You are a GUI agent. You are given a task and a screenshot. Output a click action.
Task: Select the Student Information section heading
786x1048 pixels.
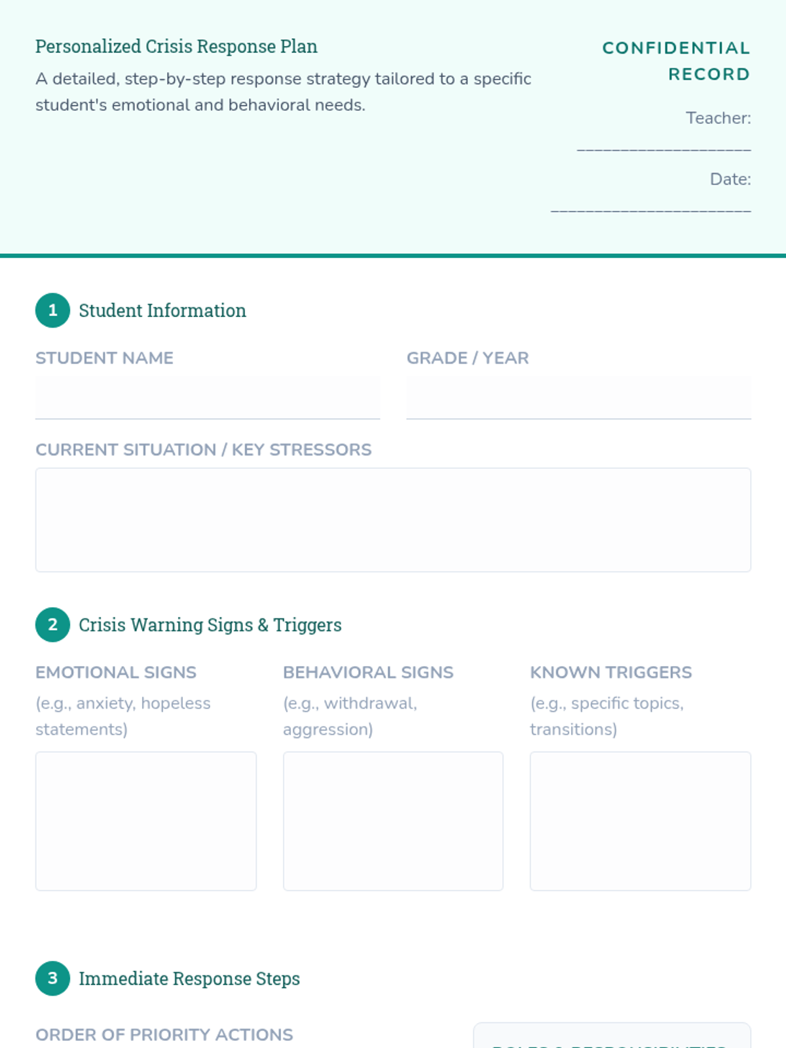162,310
